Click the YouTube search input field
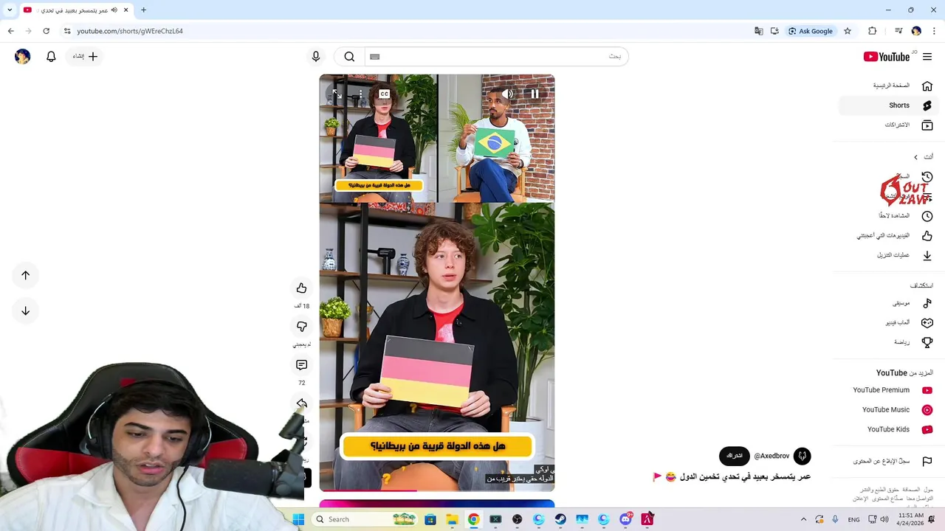Image resolution: width=945 pixels, height=531 pixels. point(496,57)
